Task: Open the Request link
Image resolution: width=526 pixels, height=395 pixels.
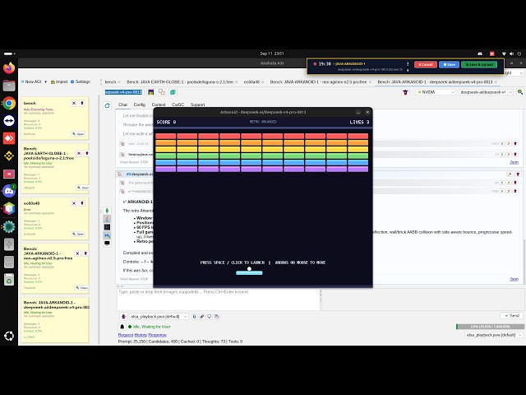Action: pos(126,335)
